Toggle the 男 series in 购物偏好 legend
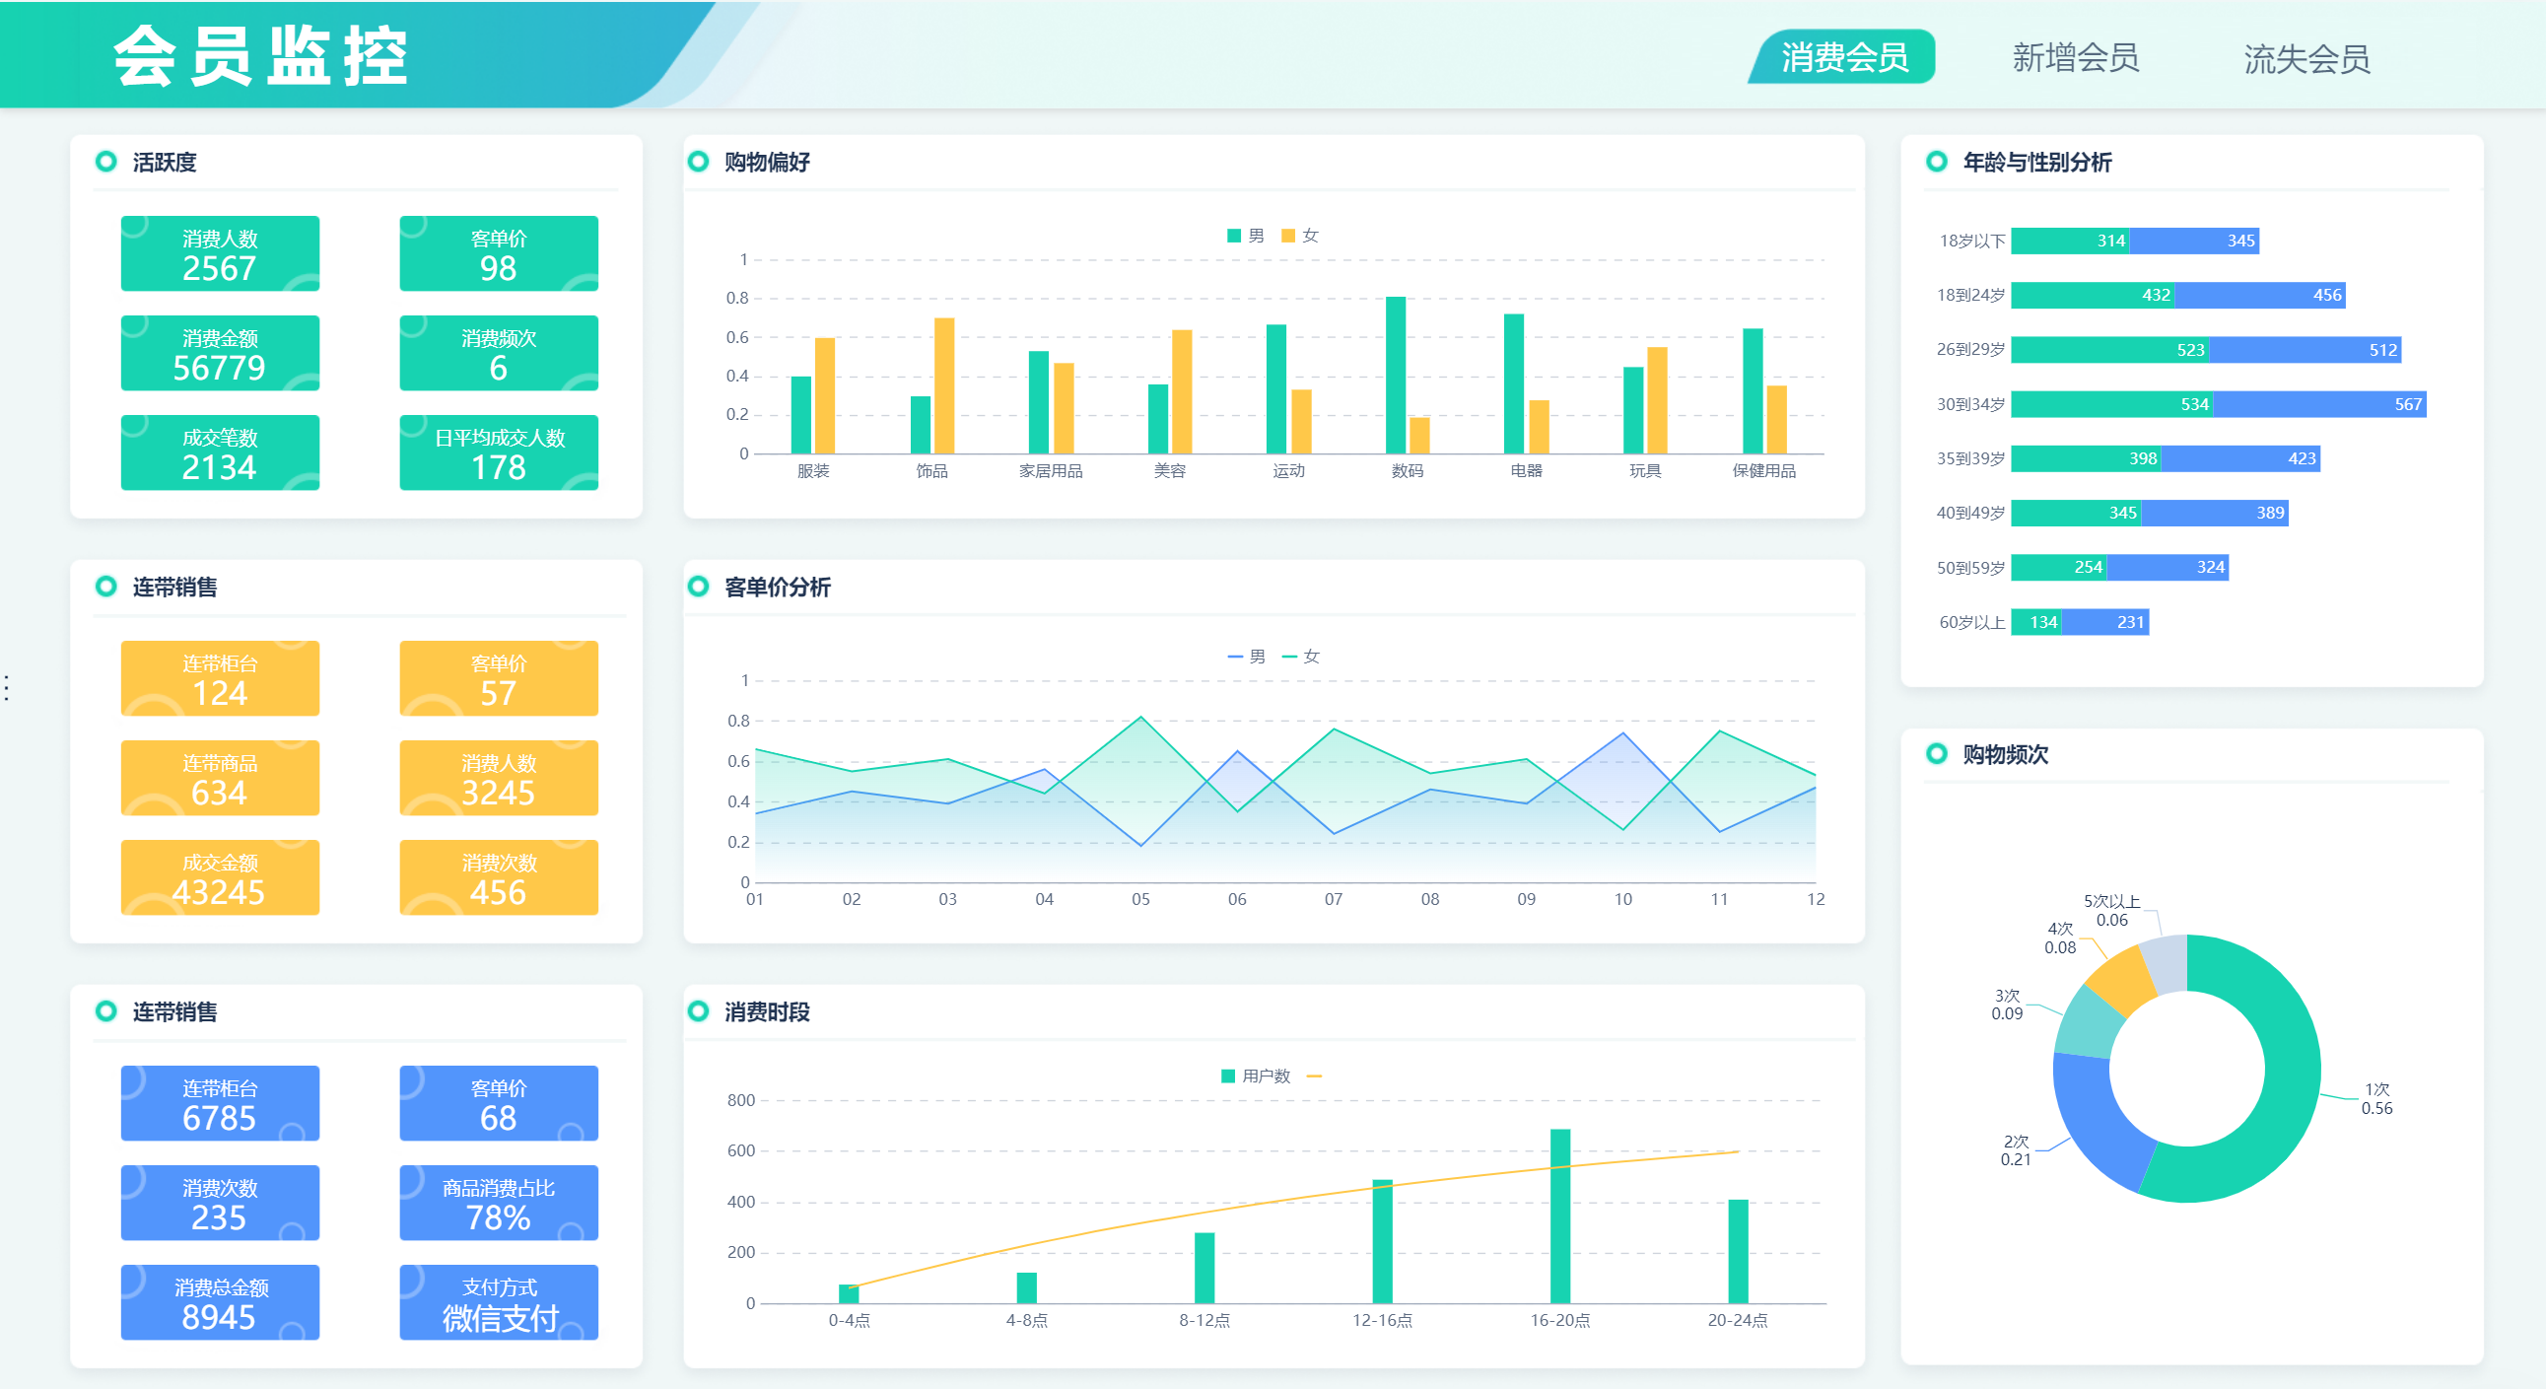The image size is (2546, 1389). pyautogui.click(x=1245, y=236)
